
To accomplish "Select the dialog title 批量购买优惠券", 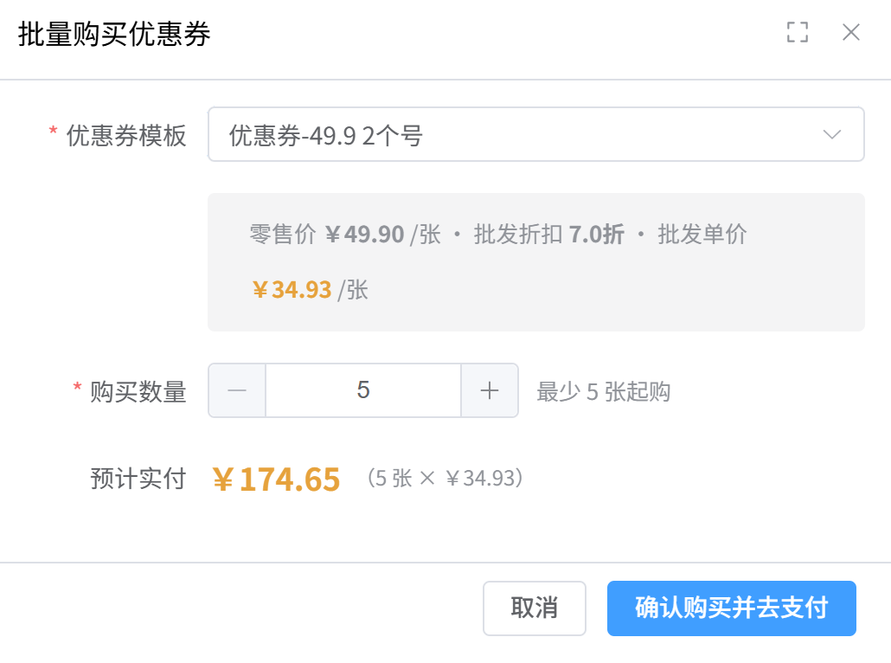I will (114, 34).
